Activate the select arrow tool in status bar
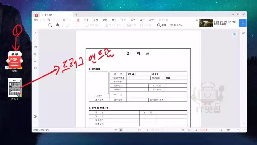Viewport: 257px width, 145px height. pyautogui.click(x=121, y=130)
